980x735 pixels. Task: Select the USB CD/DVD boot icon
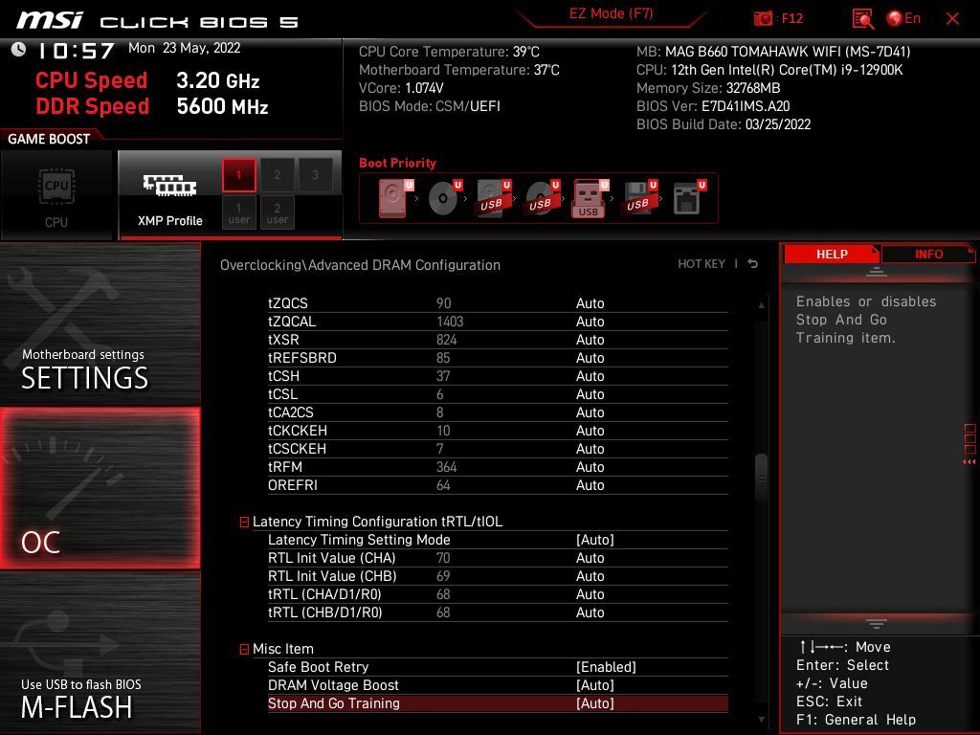point(542,198)
